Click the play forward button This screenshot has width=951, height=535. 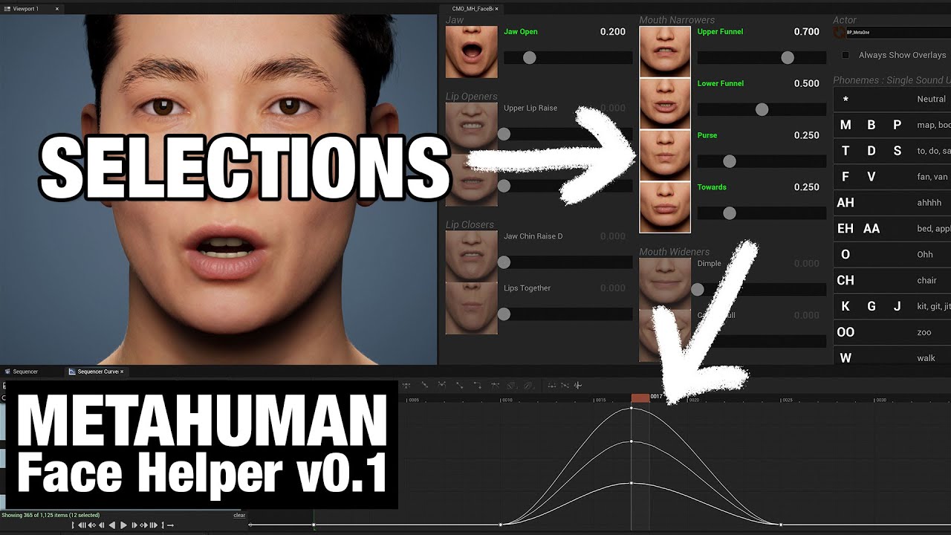(123, 525)
